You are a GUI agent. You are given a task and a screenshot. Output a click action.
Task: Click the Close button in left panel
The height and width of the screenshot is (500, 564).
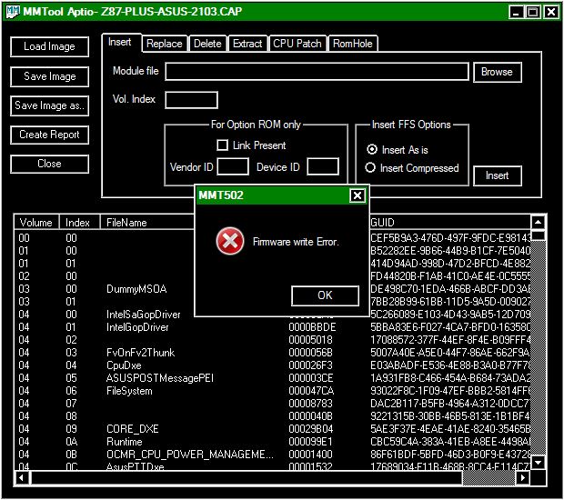click(x=50, y=164)
